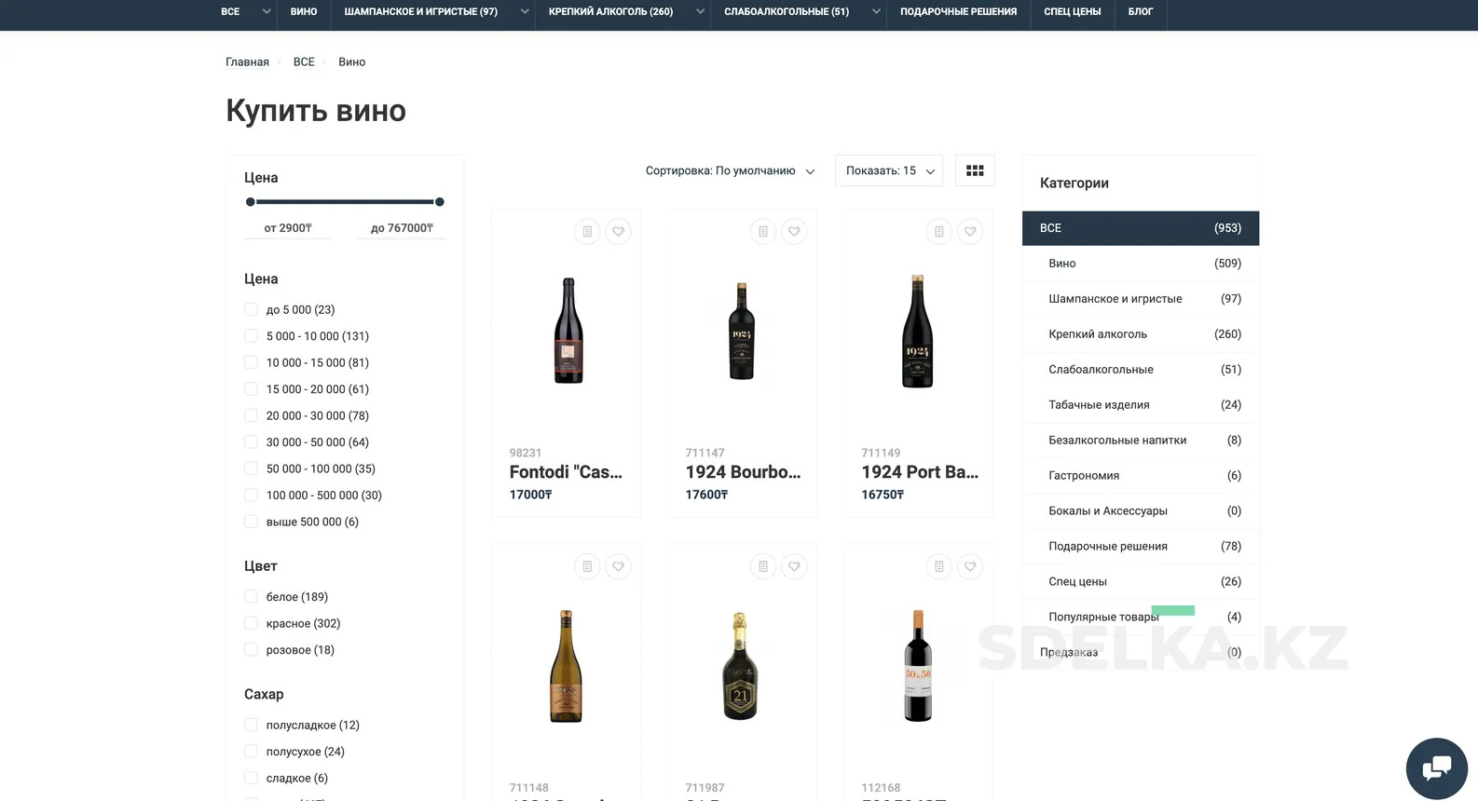Open the Сортировка dropdown
Viewport: 1478px width, 801px height.
click(x=730, y=170)
